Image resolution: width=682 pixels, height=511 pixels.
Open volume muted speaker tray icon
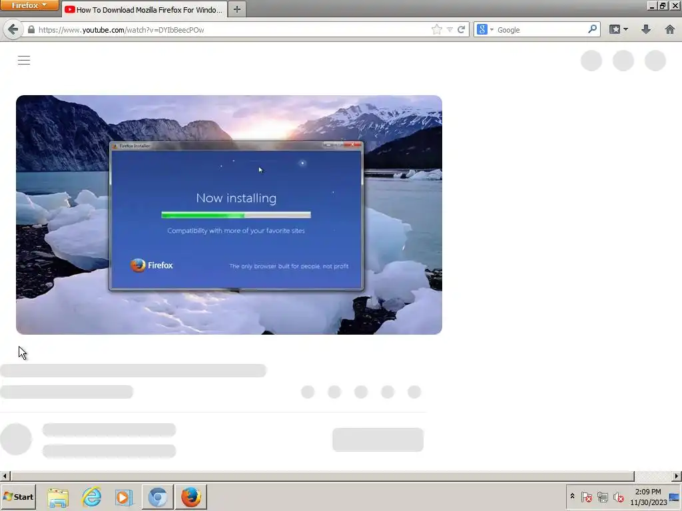tap(618, 496)
